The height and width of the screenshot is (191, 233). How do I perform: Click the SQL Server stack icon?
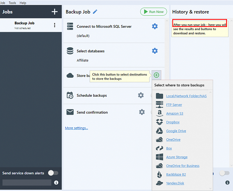70,26
